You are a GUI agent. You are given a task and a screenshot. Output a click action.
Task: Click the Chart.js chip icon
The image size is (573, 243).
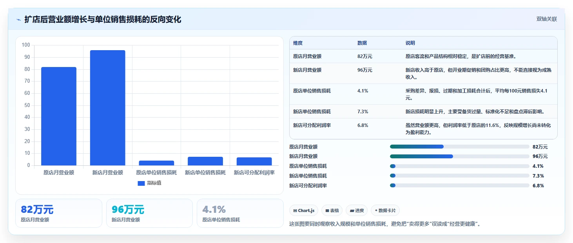pyautogui.click(x=295, y=211)
